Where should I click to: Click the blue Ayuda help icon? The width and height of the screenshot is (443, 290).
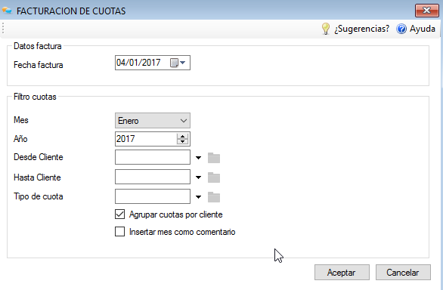[401, 29]
